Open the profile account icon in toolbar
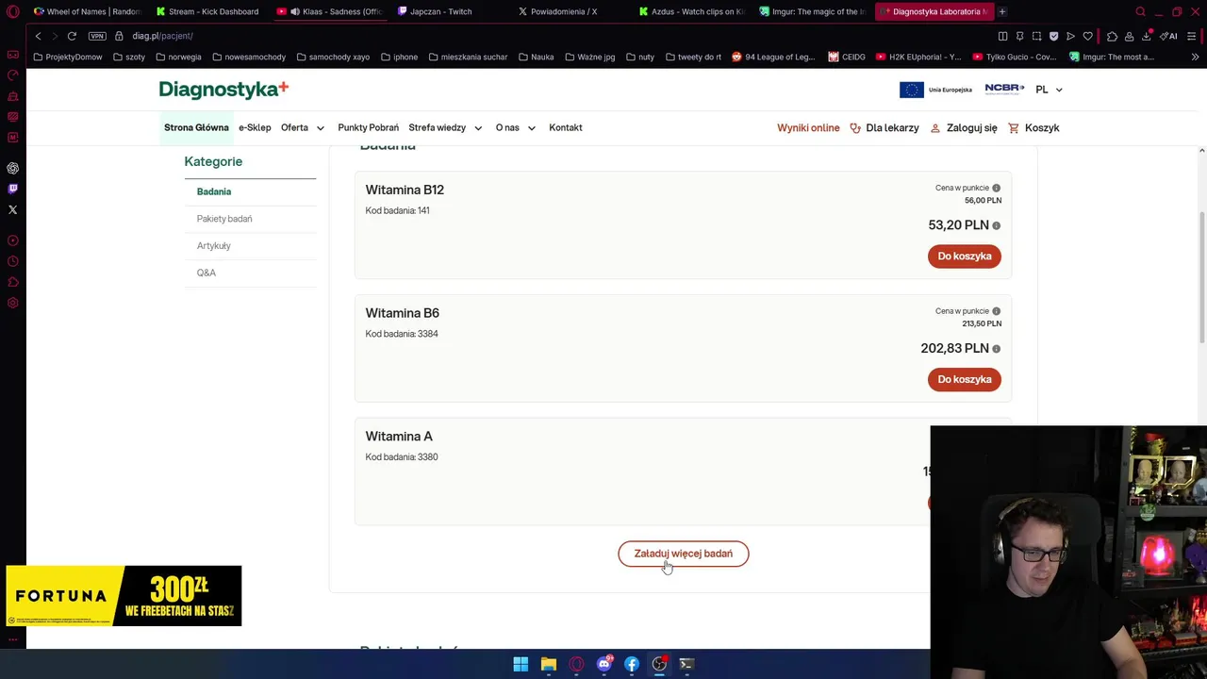 [x=1129, y=36]
